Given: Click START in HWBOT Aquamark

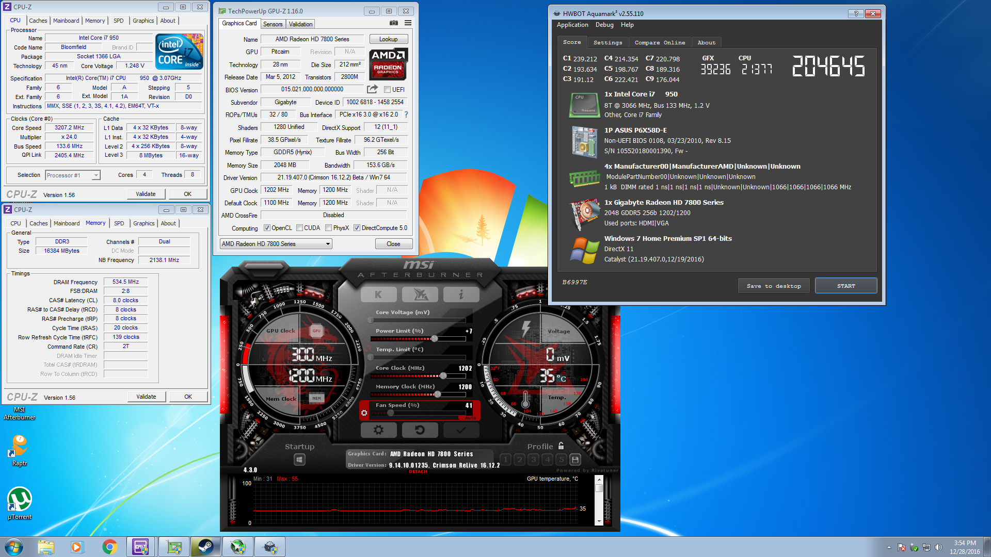Looking at the screenshot, I should pos(846,286).
